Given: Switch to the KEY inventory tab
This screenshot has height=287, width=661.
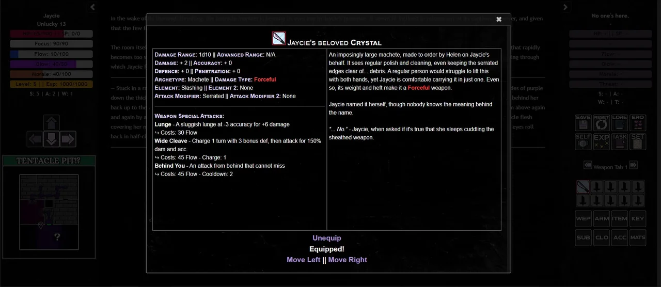Looking at the screenshot, I should click(x=638, y=219).
